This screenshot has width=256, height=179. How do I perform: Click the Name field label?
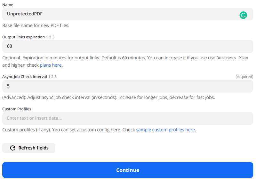click(8, 5)
